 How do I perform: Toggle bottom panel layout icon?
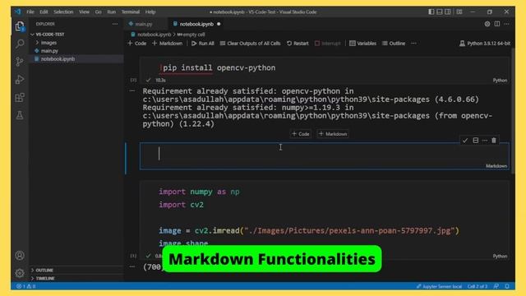click(440, 12)
